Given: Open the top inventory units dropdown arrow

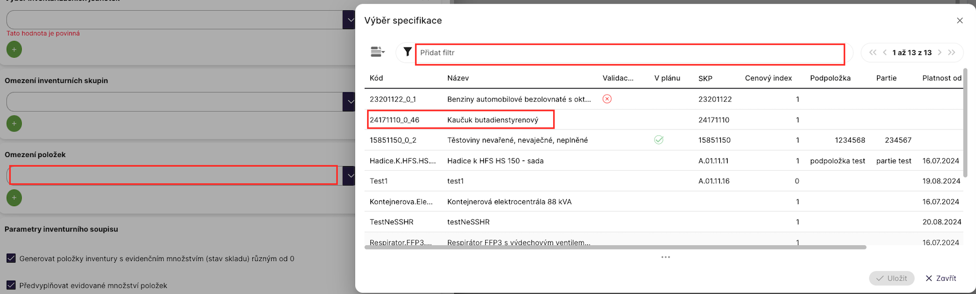Looking at the screenshot, I should pos(349,20).
